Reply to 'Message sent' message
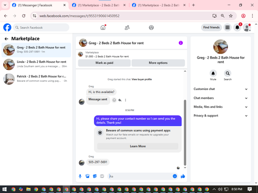This screenshot has width=258, height=193. tap(120, 100)
